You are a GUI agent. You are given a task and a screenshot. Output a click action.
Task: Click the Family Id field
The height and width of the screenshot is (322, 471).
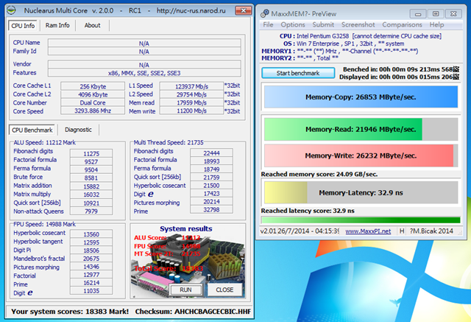point(144,52)
